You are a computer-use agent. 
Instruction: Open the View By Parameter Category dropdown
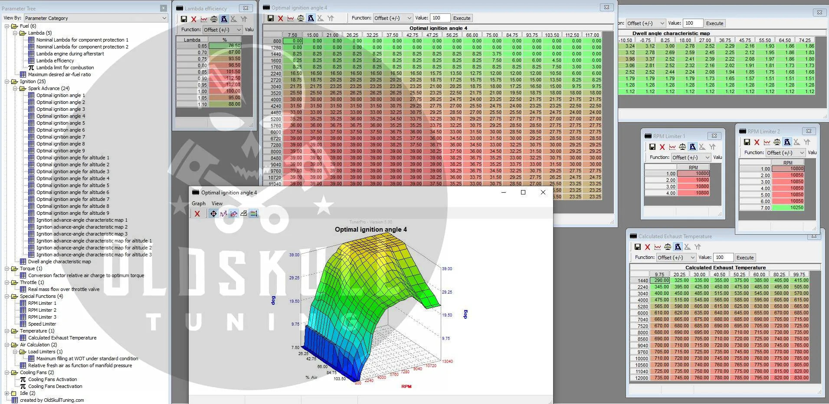(x=95, y=18)
